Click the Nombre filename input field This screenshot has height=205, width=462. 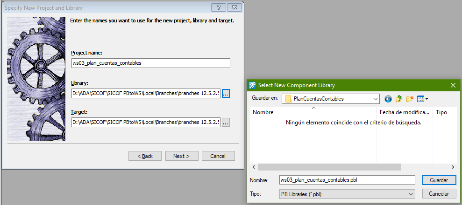(x=347, y=180)
